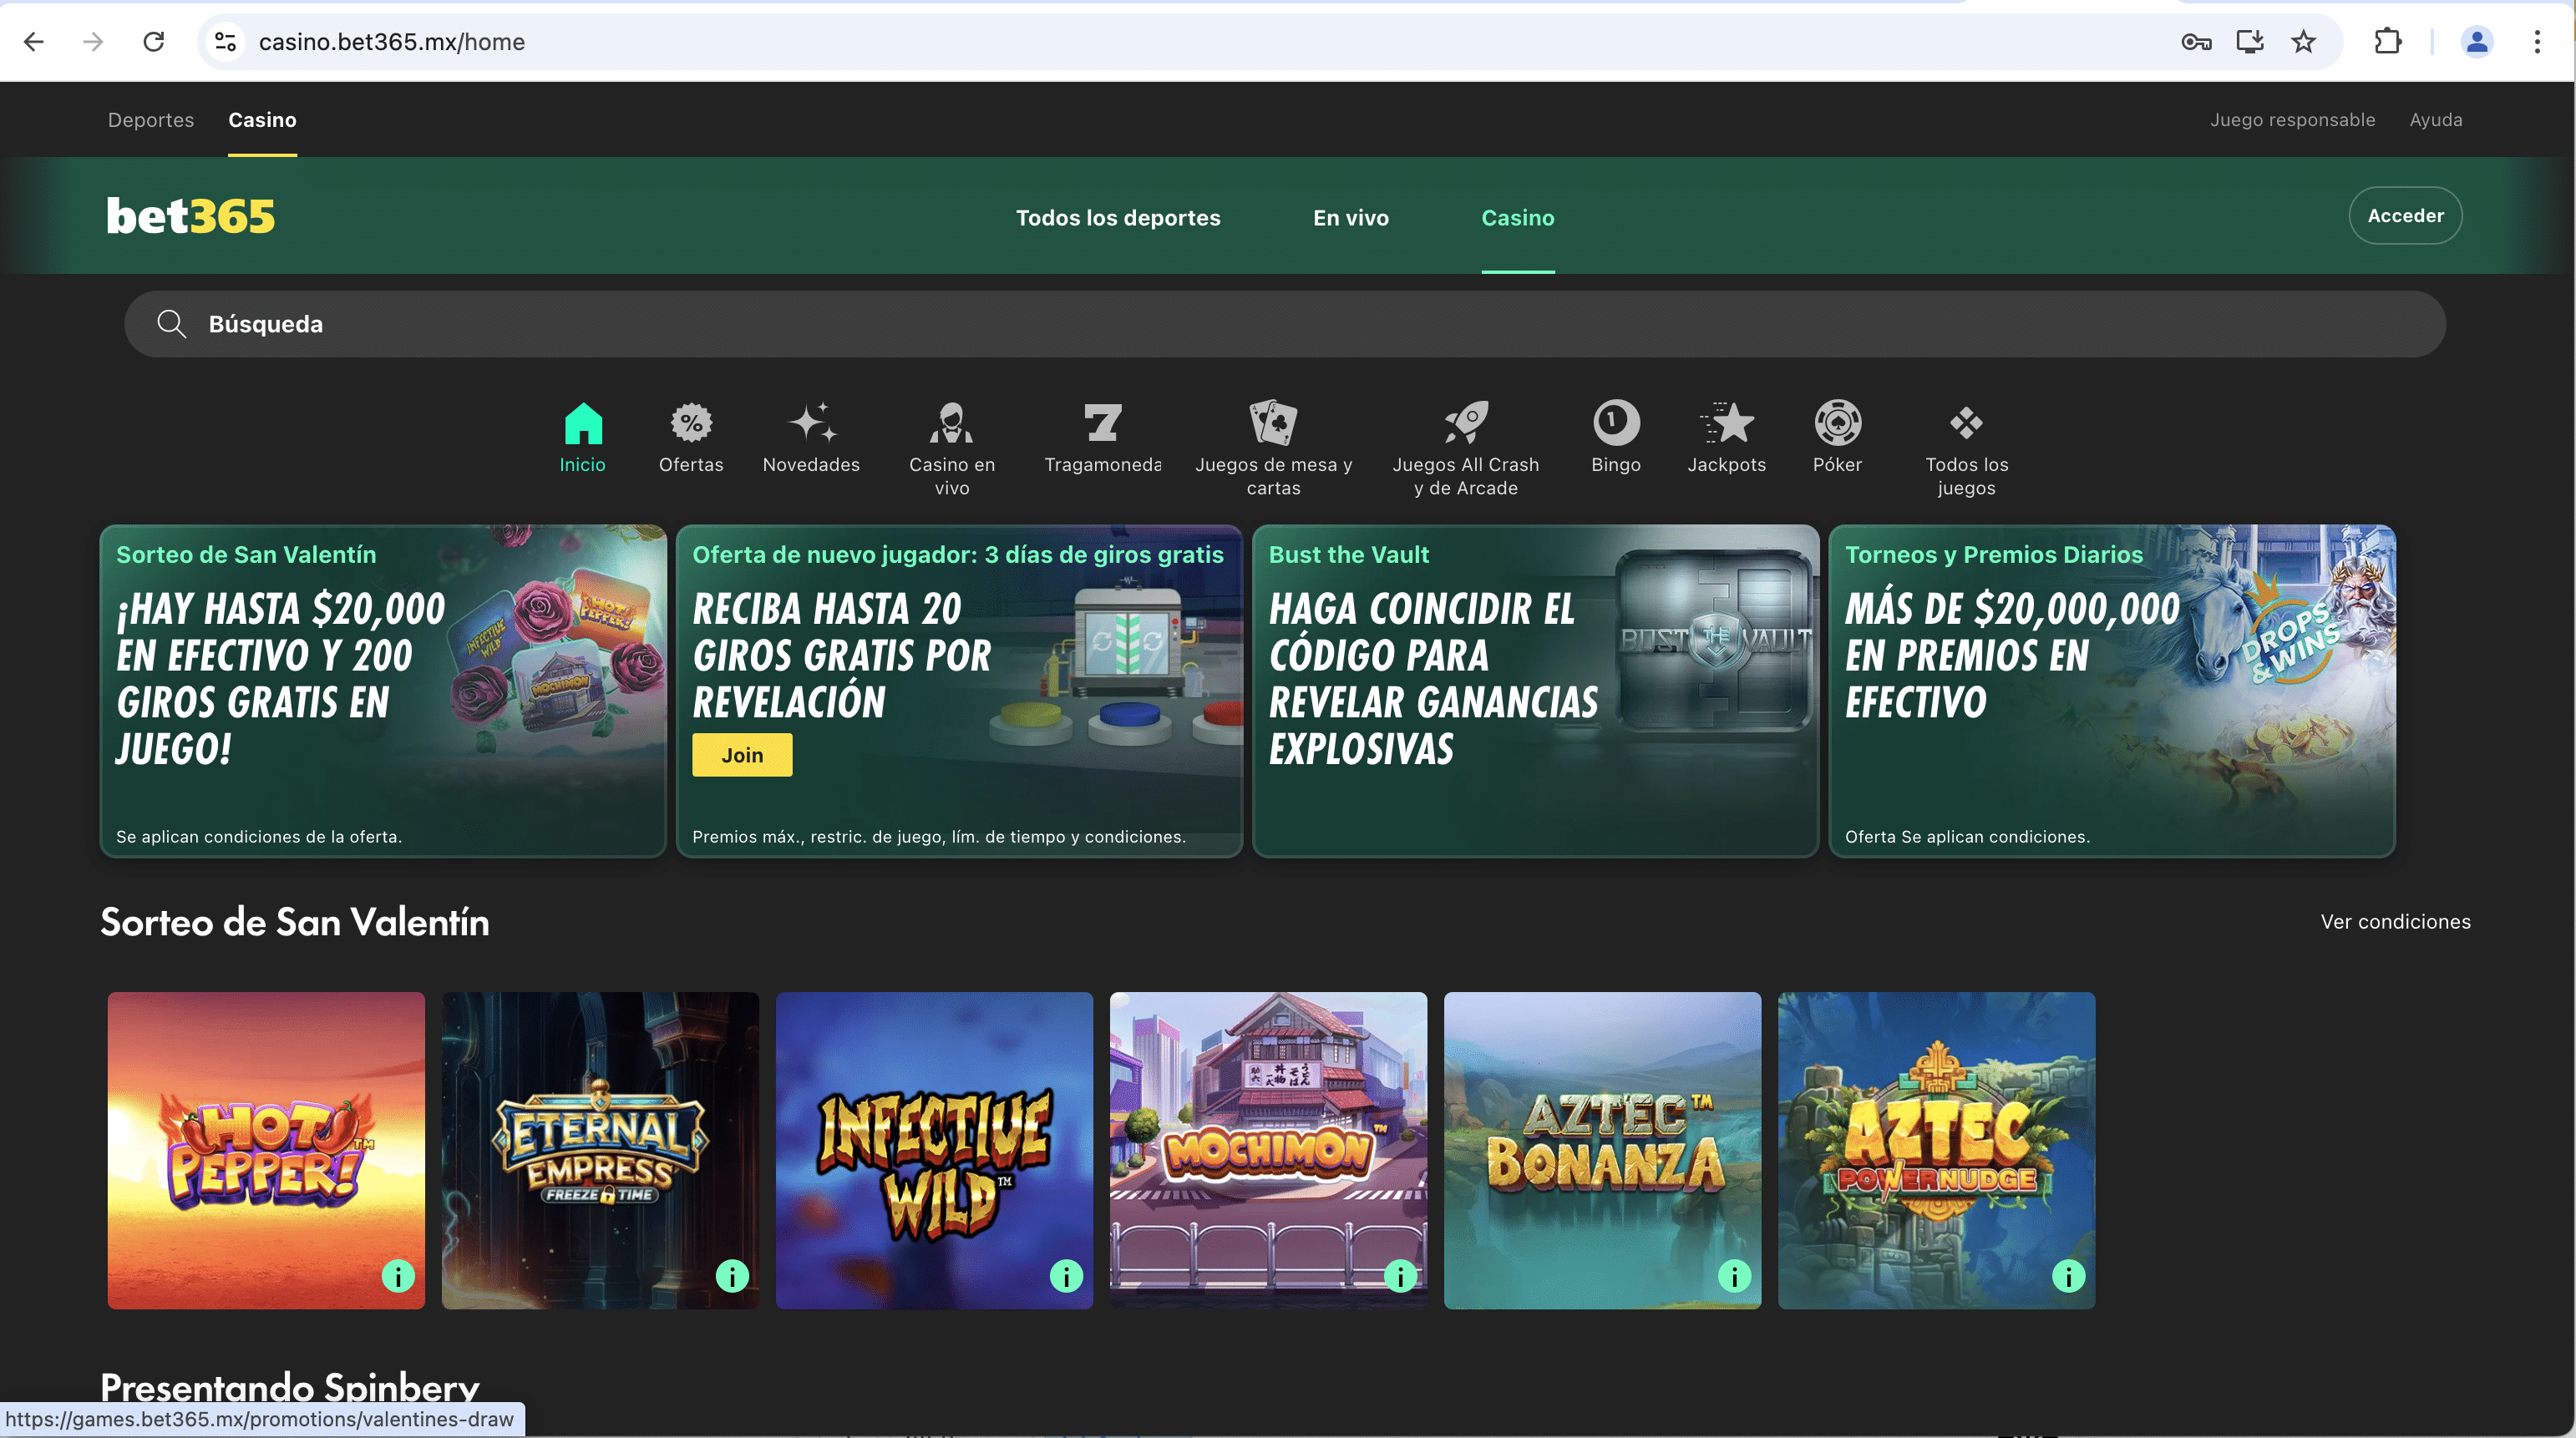
Task: Open the En vivo menu section
Action: coord(1351,217)
